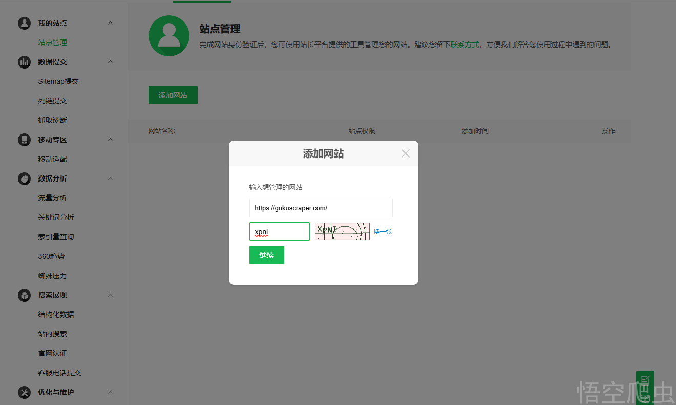Collapse the 数据提交 section chevron

tap(110, 62)
